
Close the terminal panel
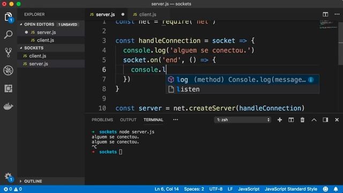point(337,120)
